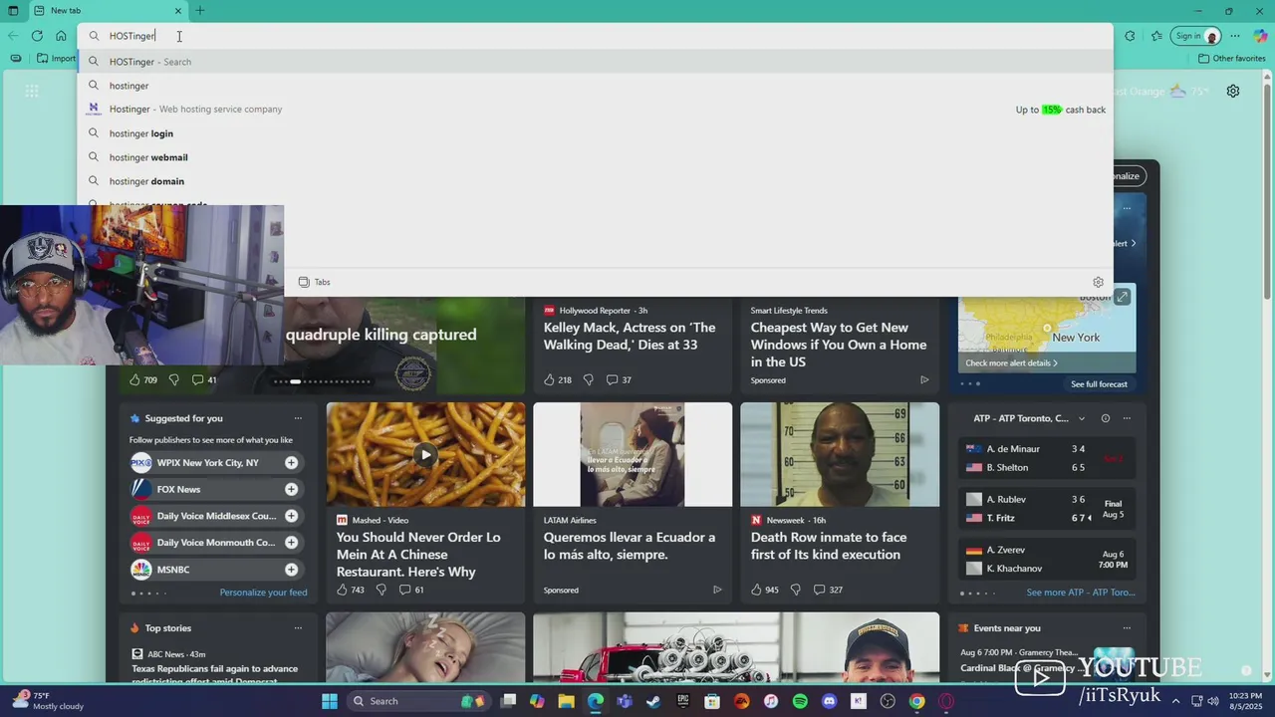The image size is (1275, 717).
Task: Follow FOX News with its plus button
Action: 291,489
